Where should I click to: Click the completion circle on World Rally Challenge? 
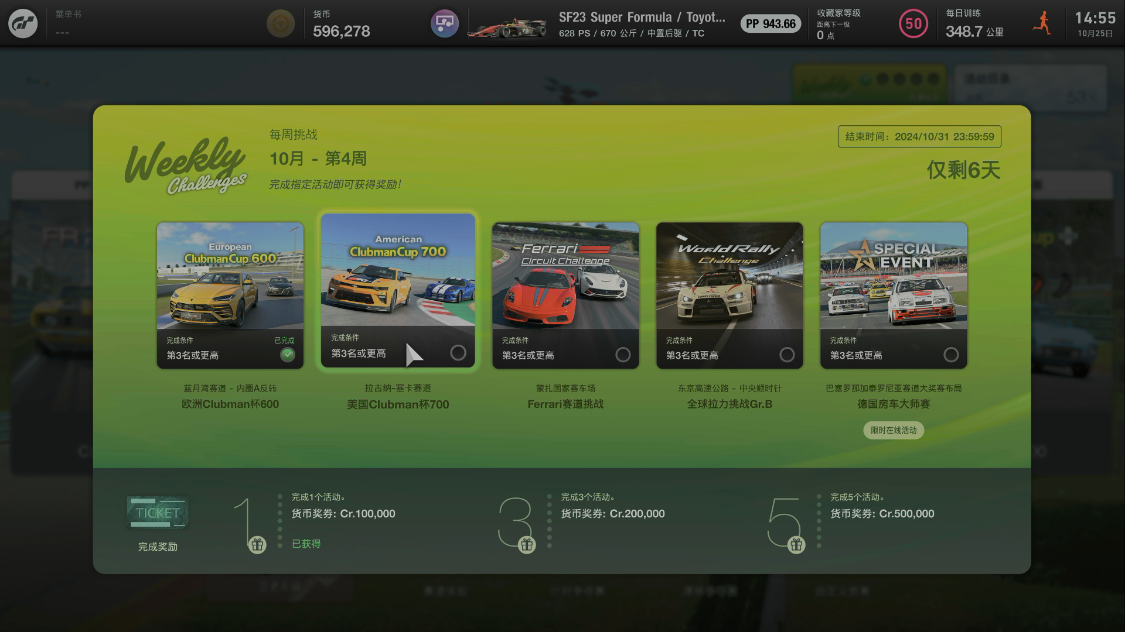pos(787,355)
